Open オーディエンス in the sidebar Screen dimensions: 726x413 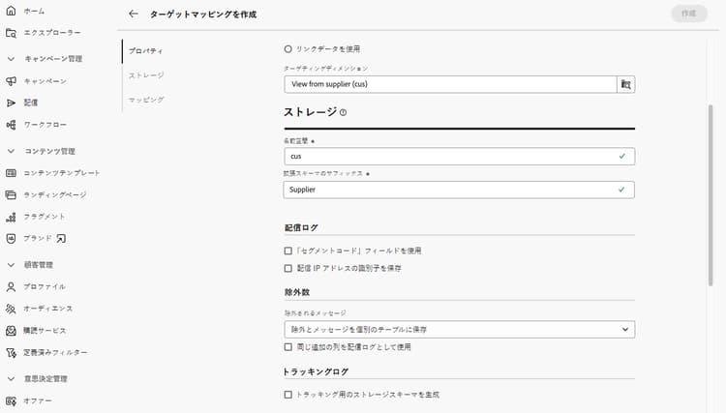(x=47, y=309)
